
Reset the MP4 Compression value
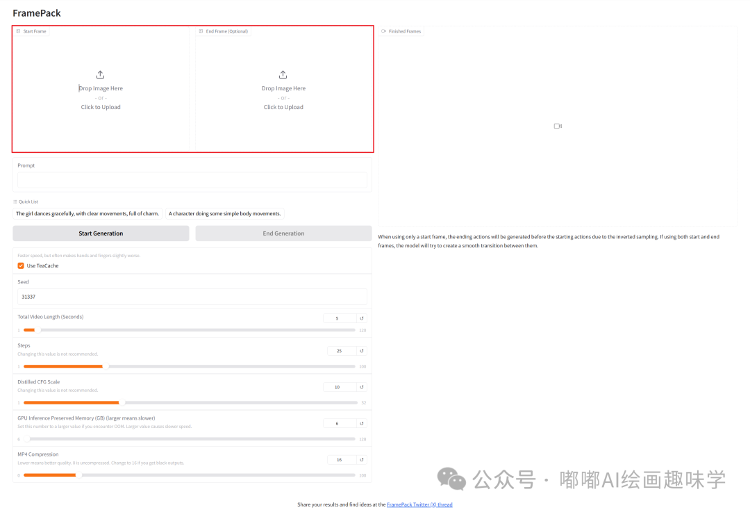[362, 460]
